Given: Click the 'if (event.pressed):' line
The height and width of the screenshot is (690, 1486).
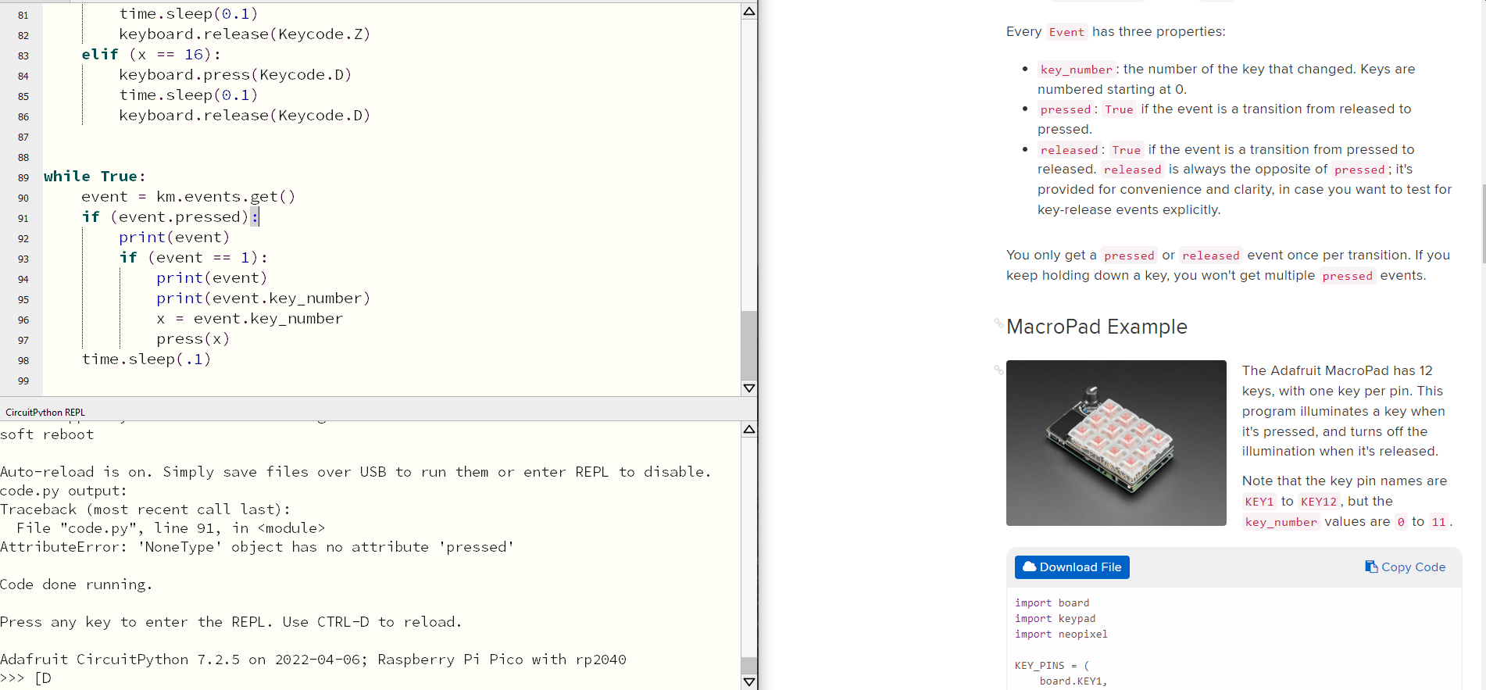Looking at the screenshot, I should [170, 217].
